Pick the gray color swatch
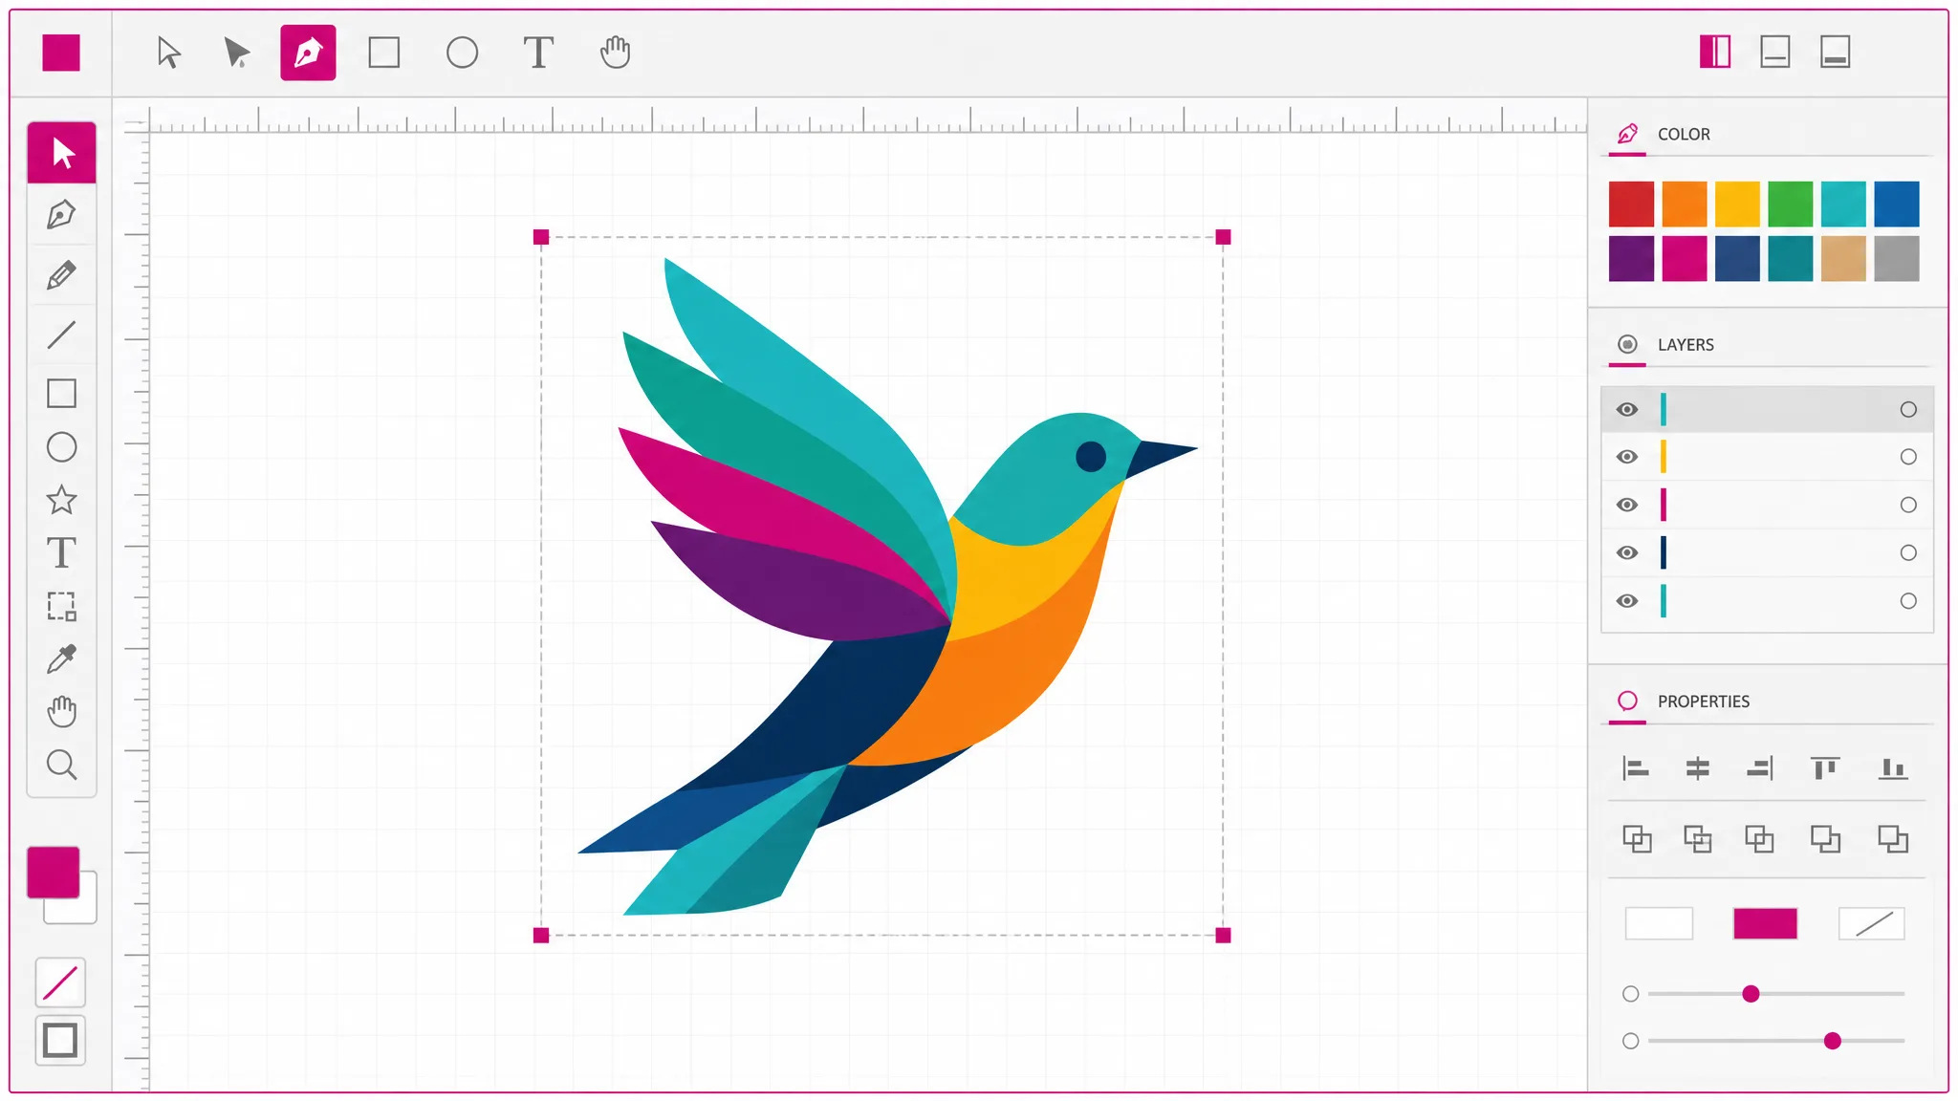The height and width of the screenshot is (1101, 1958). [x=1897, y=258]
